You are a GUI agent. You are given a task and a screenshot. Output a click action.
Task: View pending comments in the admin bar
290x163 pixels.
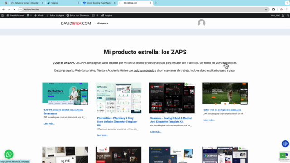[29, 15]
